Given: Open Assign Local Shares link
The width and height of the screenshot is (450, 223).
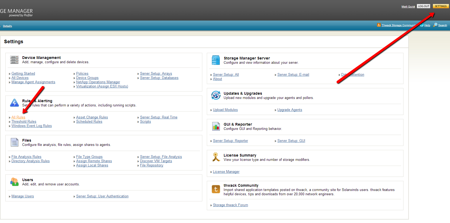Looking at the screenshot, I should coord(92,165).
